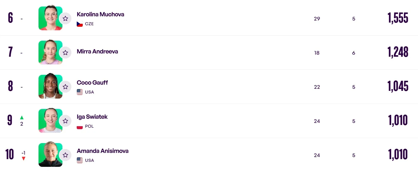Click the Czech flag icon by CZE
This screenshot has height=171, width=418.
coord(80,24)
